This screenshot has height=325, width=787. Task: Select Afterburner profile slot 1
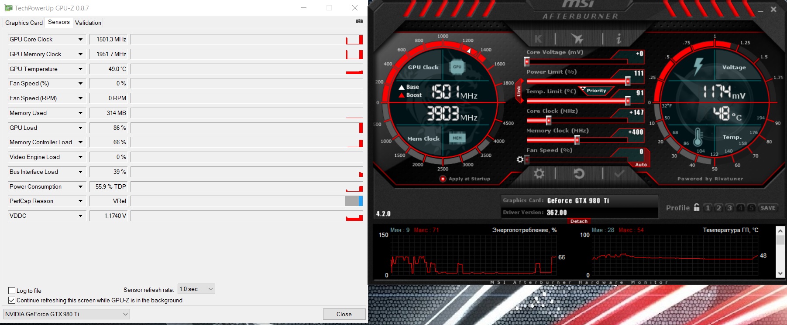click(x=708, y=208)
